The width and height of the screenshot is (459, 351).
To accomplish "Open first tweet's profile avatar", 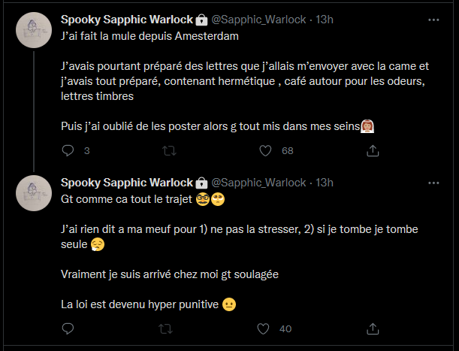I will click(33, 31).
